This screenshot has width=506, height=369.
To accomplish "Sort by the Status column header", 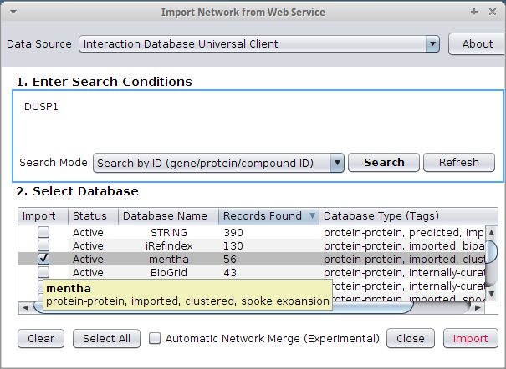I will pos(93,216).
